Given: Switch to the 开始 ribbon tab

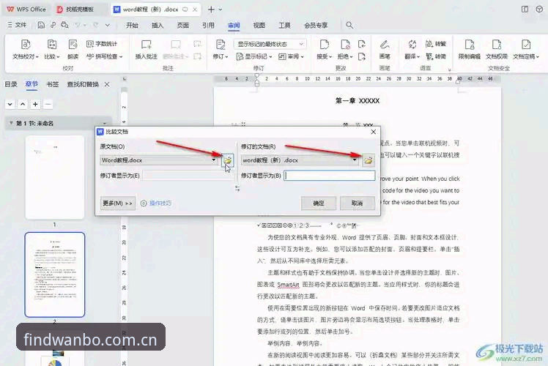Looking at the screenshot, I should 132,25.
